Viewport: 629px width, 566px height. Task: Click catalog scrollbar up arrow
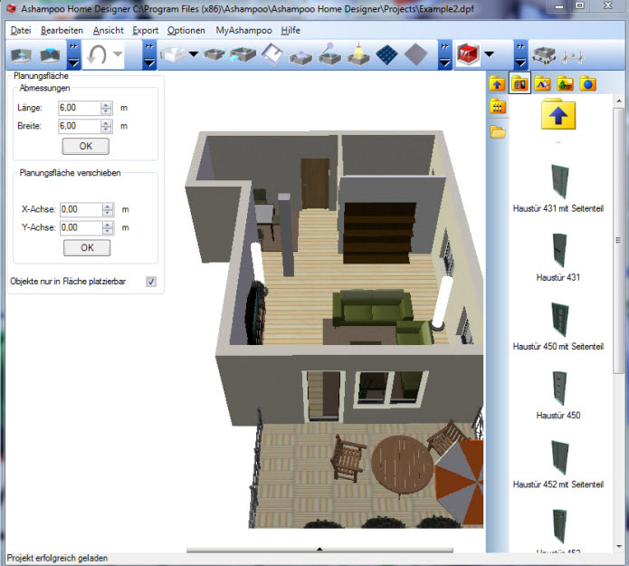(x=618, y=101)
